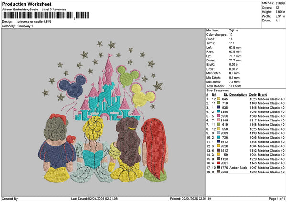Click the barcode under the worksheet title
287x202 pixels.
pyautogui.click(x=46, y=15)
